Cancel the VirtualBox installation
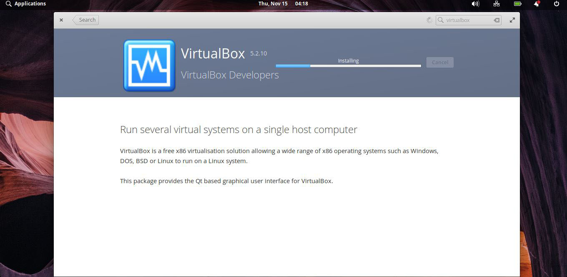Viewport: 567px width, 277px height. (440, 62)
